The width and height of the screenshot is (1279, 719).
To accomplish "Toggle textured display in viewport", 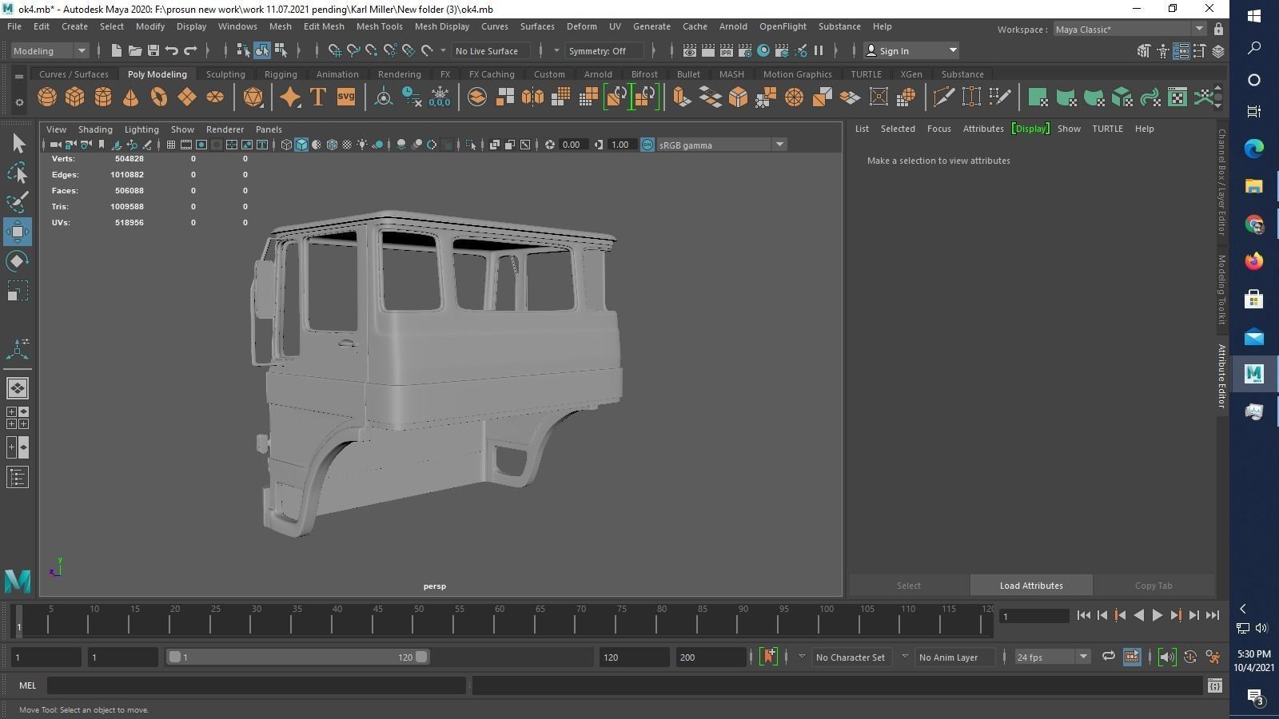I will point(347,145).
